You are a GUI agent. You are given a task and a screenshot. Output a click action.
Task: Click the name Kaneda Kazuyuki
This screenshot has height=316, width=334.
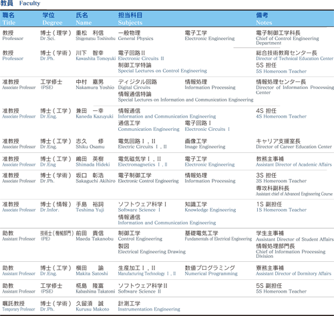click(x=94, y=116)
